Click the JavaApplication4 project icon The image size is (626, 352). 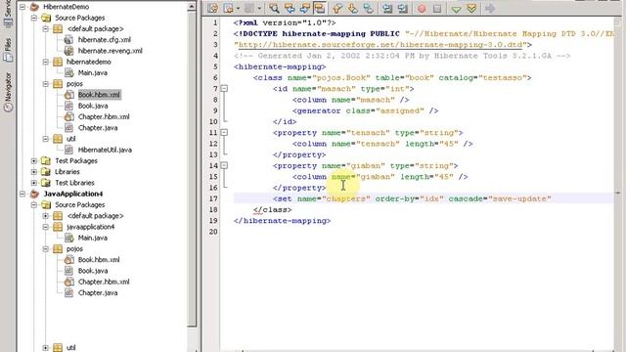point(35,194)
